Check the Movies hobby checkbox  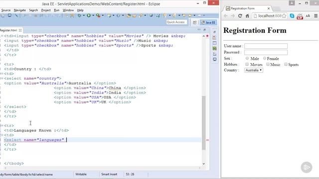click(247, 64)
